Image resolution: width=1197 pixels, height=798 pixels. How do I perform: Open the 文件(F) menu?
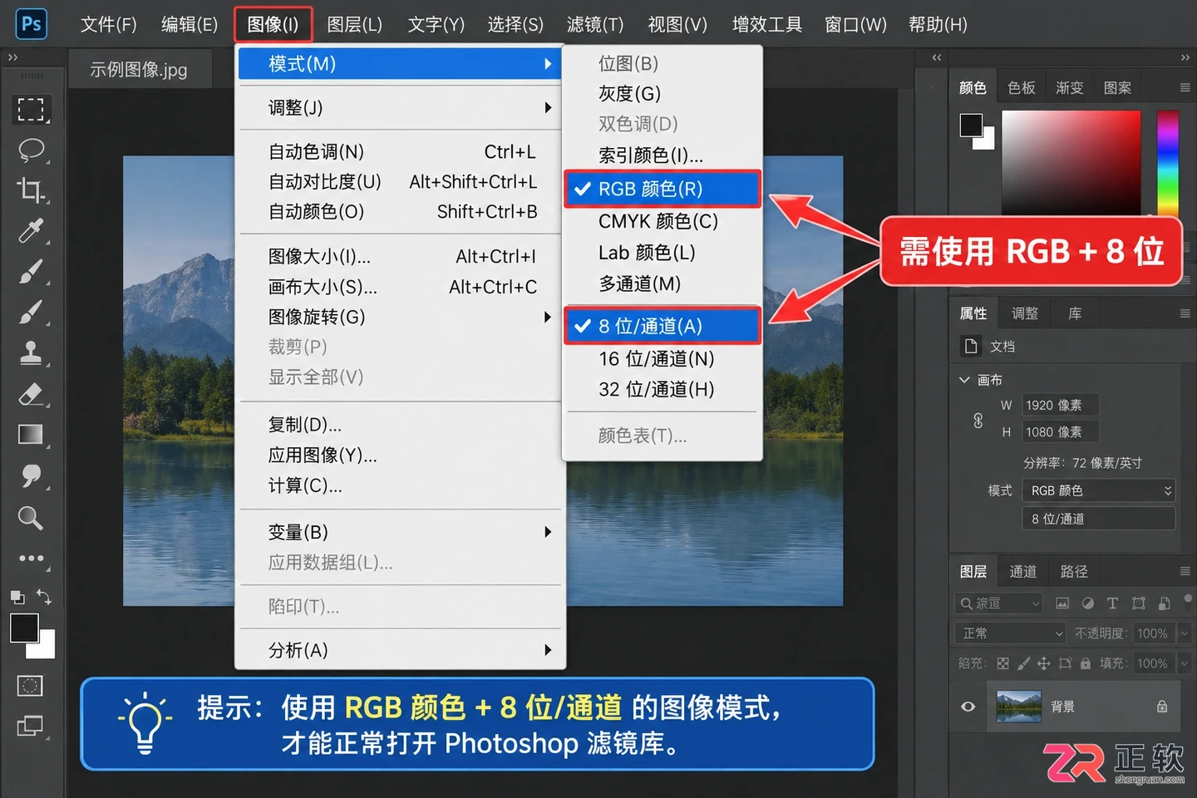(109, 24)
